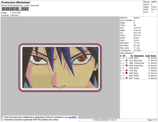Select the Baby Blue color swatch
The width and height of the screenshot is (158, 122).
click(x=127, y=60)
